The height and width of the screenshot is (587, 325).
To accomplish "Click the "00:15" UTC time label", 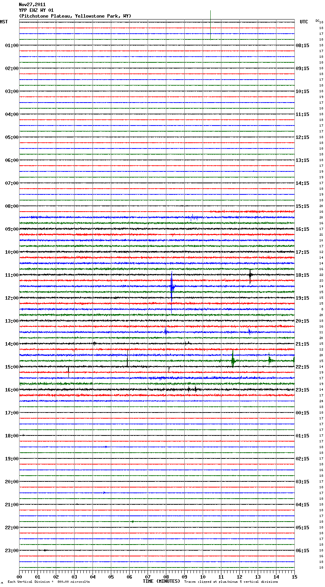I will 302,413.
